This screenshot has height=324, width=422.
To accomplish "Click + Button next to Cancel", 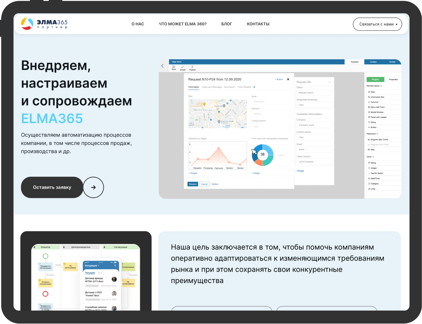I will click(215, 184).
